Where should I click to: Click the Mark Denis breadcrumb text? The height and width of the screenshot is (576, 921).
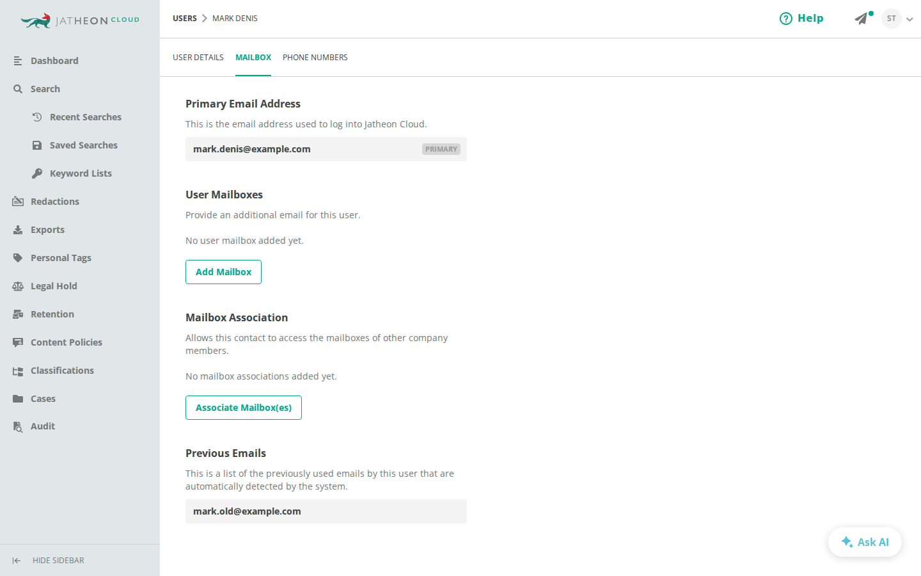click(x=235, y=19)
